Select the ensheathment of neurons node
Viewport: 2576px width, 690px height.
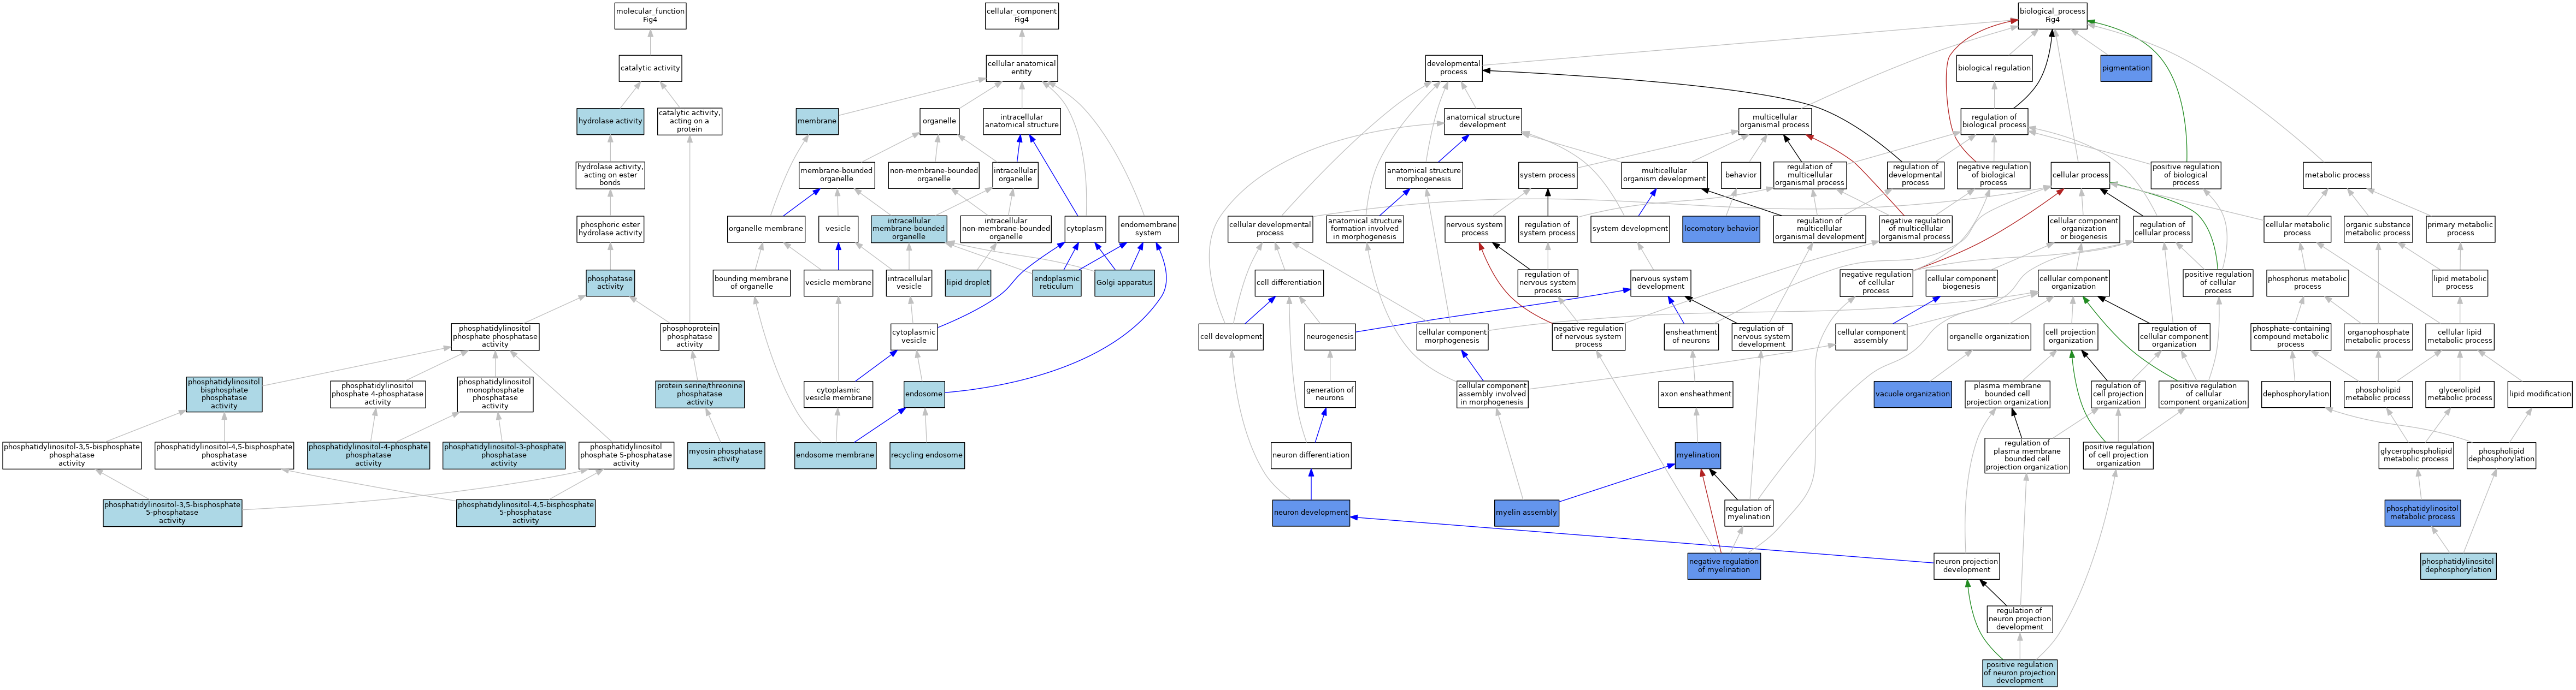point(1692,336)
